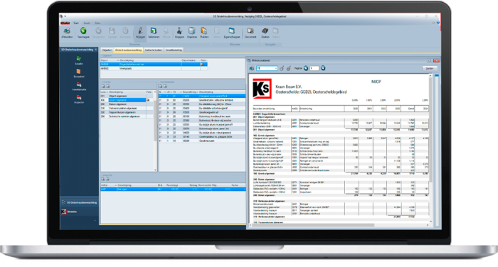Click the Afdrukken printer icon in ribbon
Viewport: 498px width, 267px height.
(x=67, y=33)
